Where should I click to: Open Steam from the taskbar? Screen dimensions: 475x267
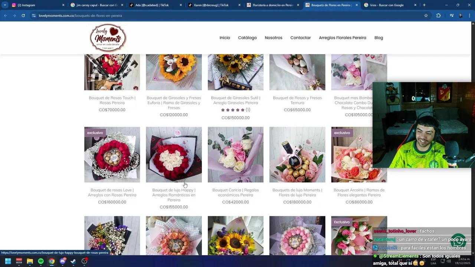point(73,261)
